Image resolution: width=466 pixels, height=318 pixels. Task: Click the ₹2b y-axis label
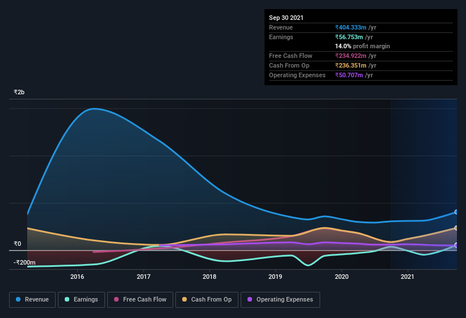(19, 92)
